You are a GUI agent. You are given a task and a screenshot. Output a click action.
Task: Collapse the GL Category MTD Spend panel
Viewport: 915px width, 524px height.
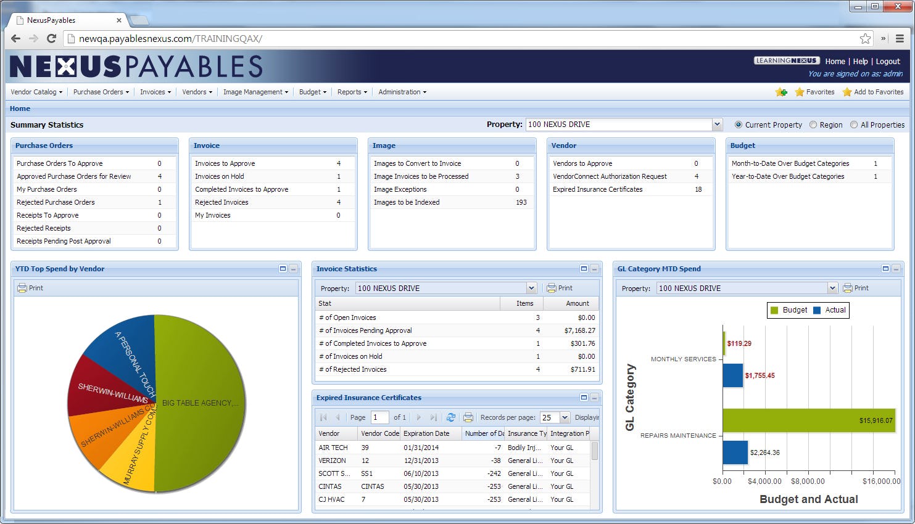[x=896, y=269]
